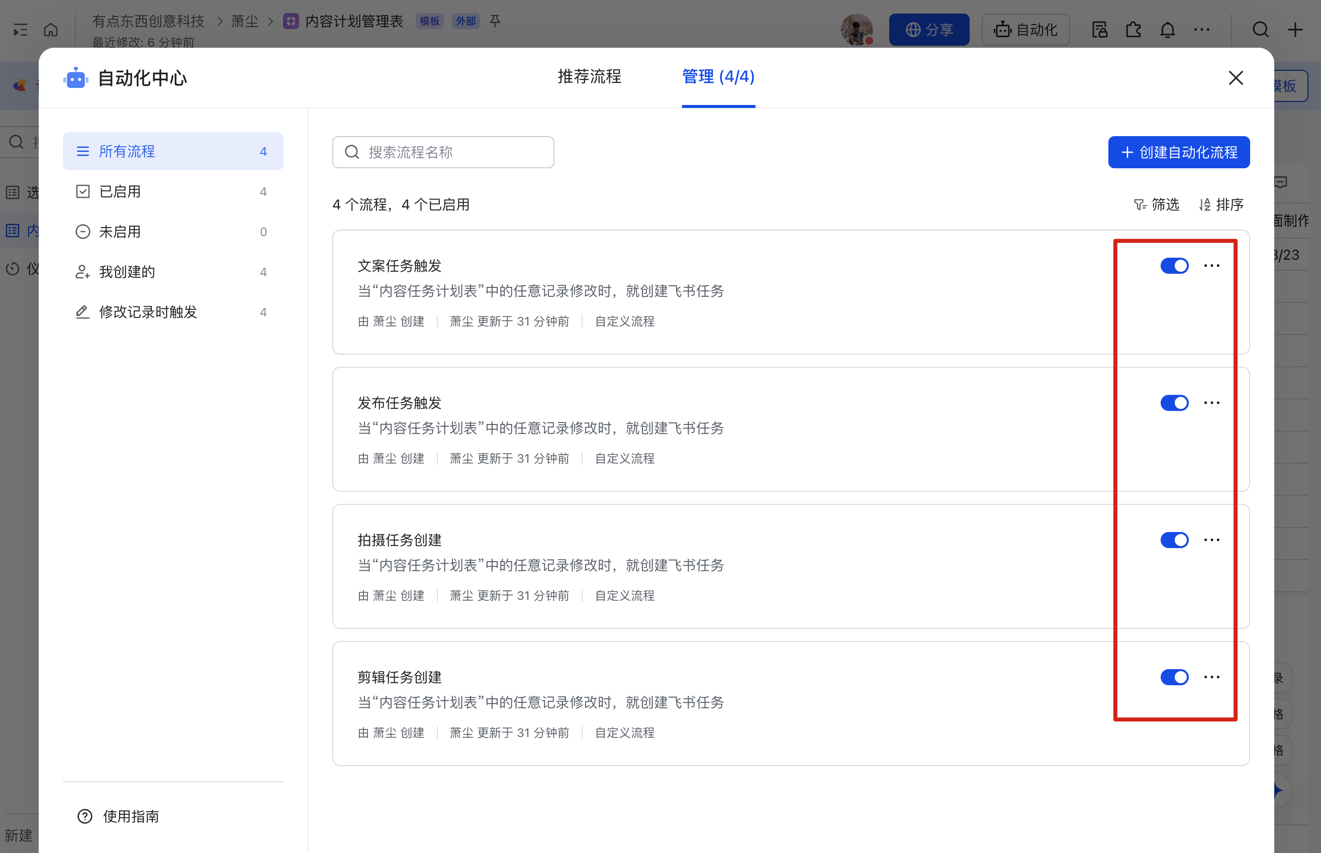This screenshot has width=1321, height=853.
Task: Open the top bar more options ellipsis
Action: pyautogui.click(x=1201, y=29)
